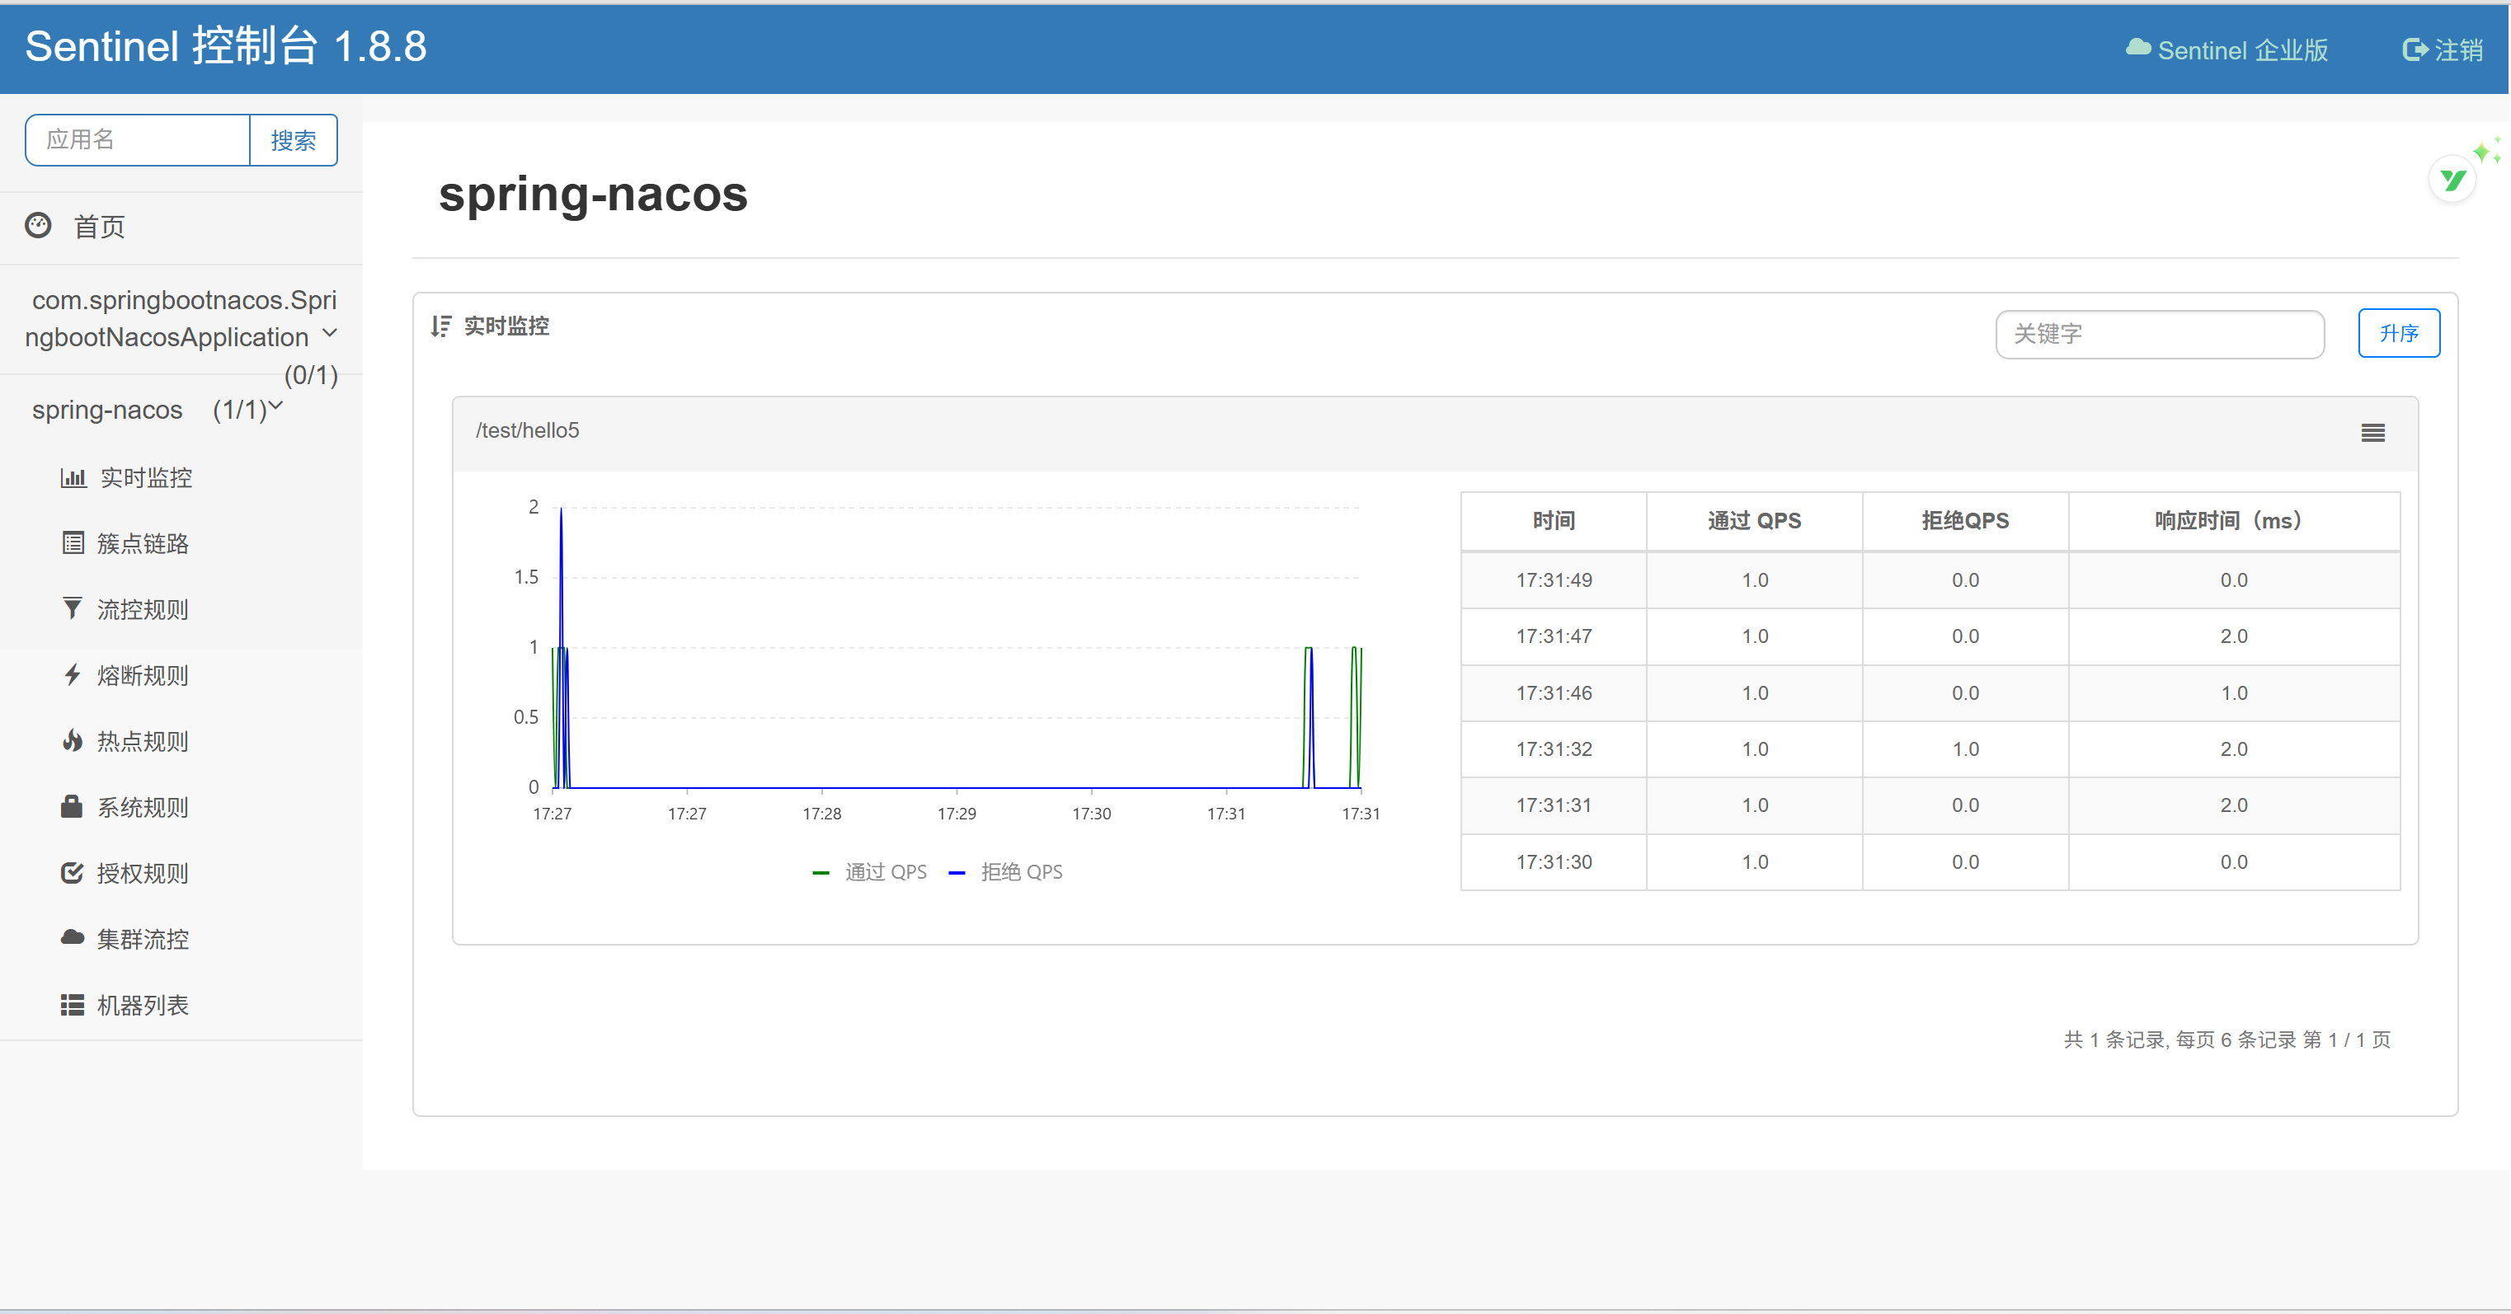Click the green floating assistant icon
This screenshot has height=1314, width=2511.
(2452, 180)
